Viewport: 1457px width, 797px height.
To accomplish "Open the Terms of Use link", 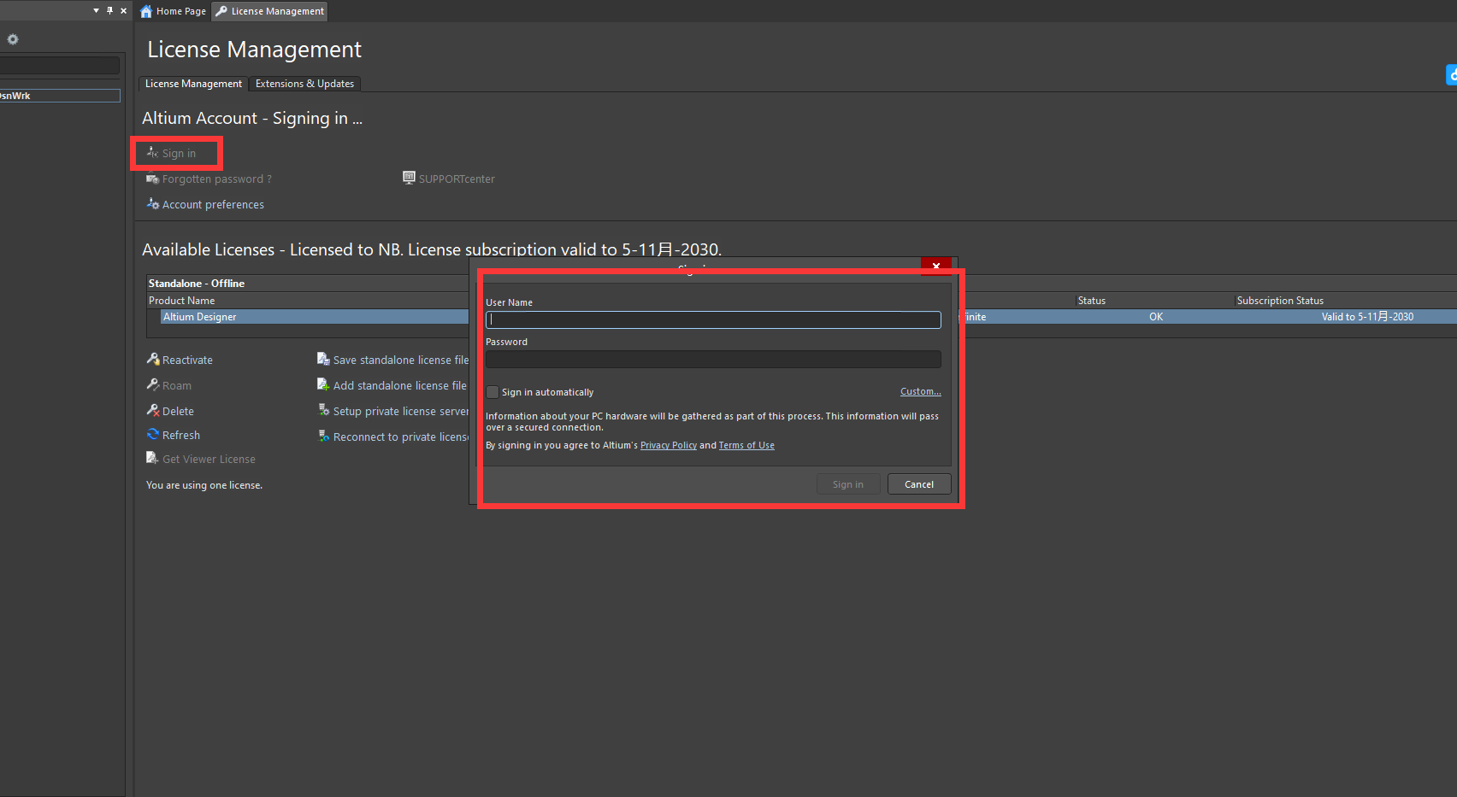I will point(746,445).
